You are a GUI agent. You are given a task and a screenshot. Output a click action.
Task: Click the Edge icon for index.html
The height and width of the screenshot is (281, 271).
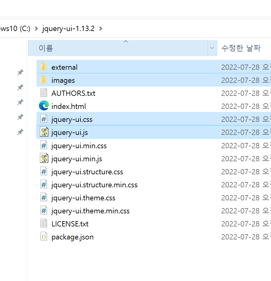(x=44, y=105)
